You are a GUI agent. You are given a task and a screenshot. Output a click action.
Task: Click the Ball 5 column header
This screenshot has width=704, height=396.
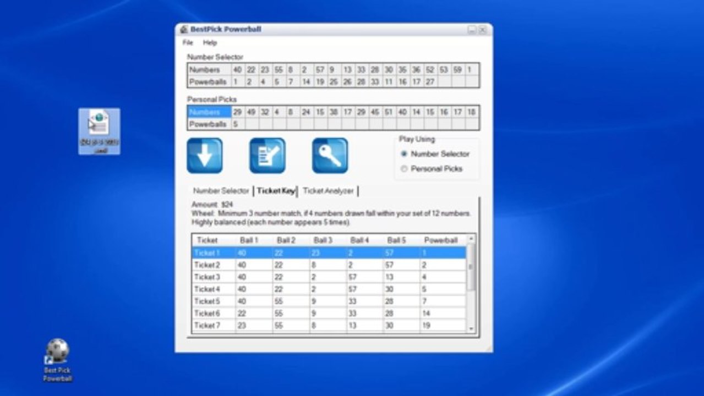coord(401,240)
